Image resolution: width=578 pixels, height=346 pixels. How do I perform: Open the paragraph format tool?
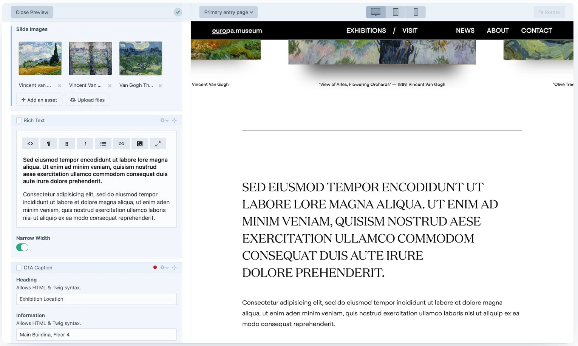(x=49, y=143)
